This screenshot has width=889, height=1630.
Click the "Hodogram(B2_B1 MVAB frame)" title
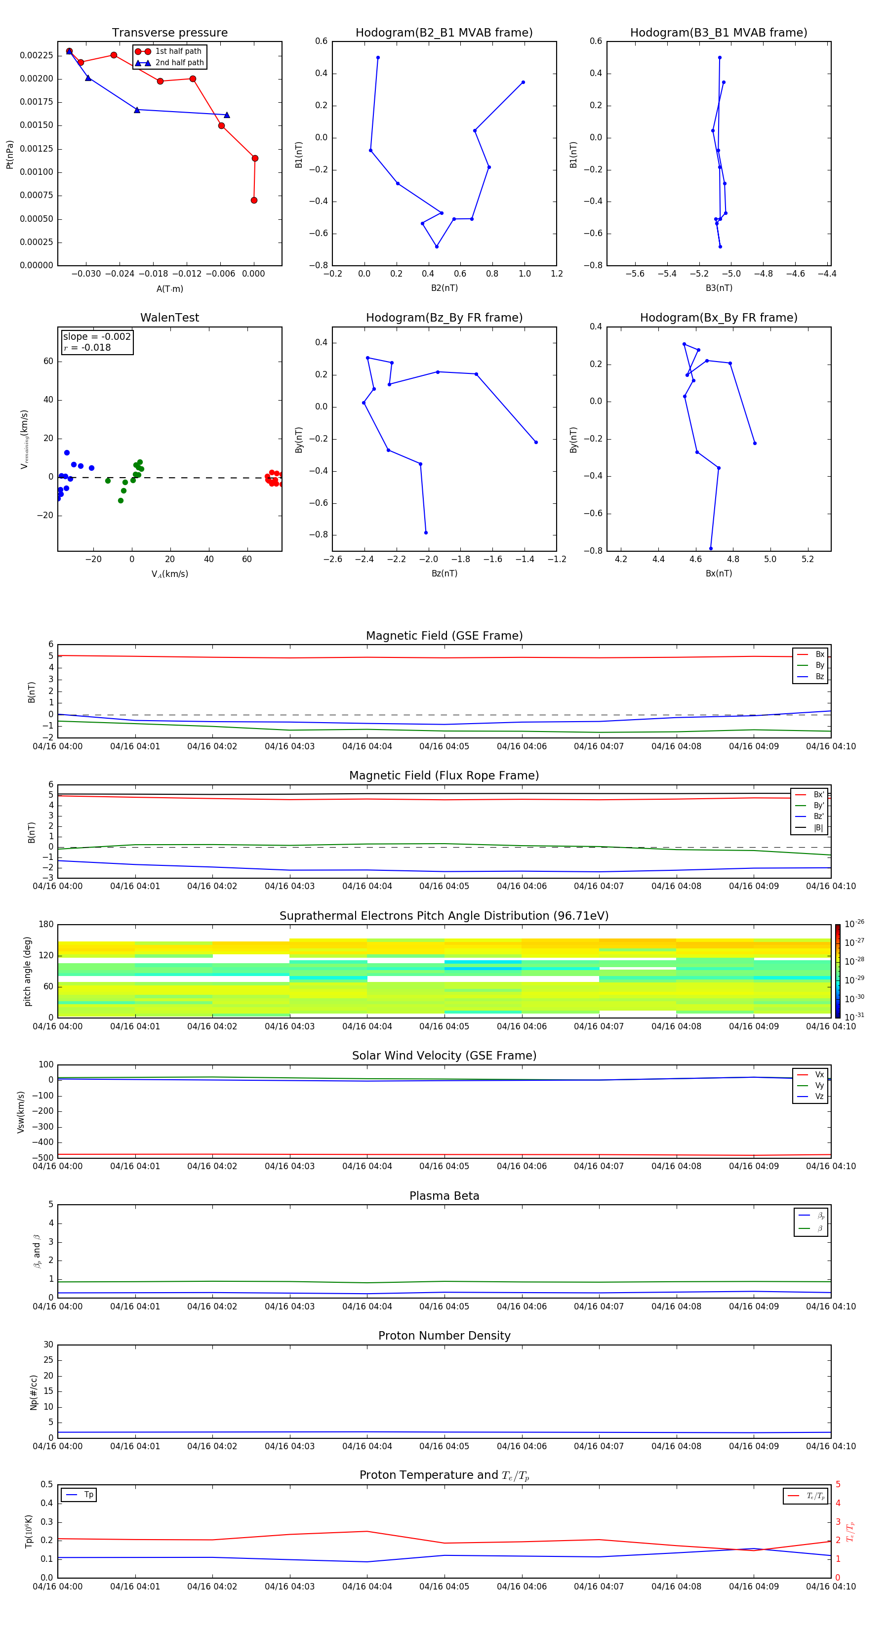[x=444, y=33]
